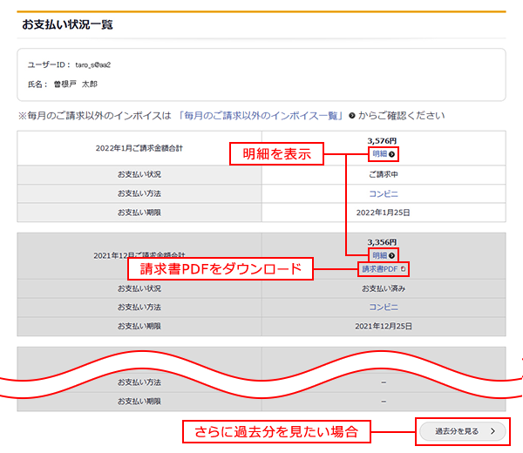Click the 2022年1月ご請求金額合計 row header
The image size is (523, 453).
tap(139, 148)
